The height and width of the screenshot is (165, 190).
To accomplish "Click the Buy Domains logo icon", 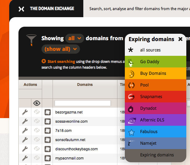I will pos(131,74).
